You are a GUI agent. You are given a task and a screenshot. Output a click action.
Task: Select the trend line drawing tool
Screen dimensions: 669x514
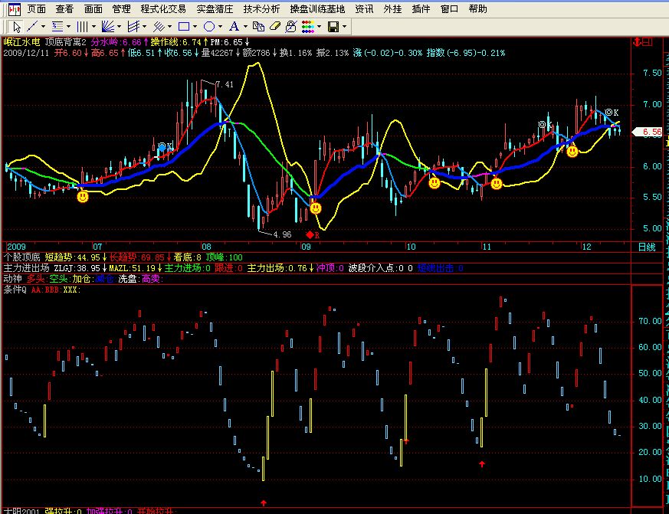pos(32,27)
